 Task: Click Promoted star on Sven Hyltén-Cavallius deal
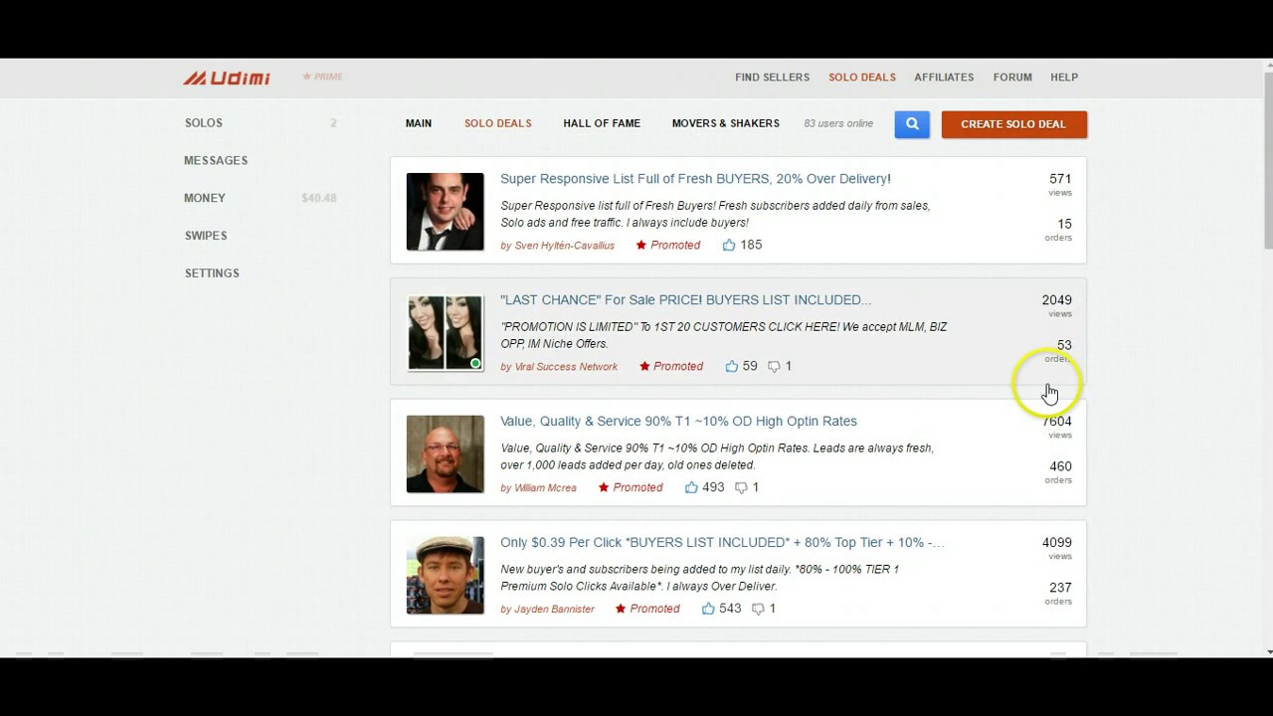pos(641,245)
